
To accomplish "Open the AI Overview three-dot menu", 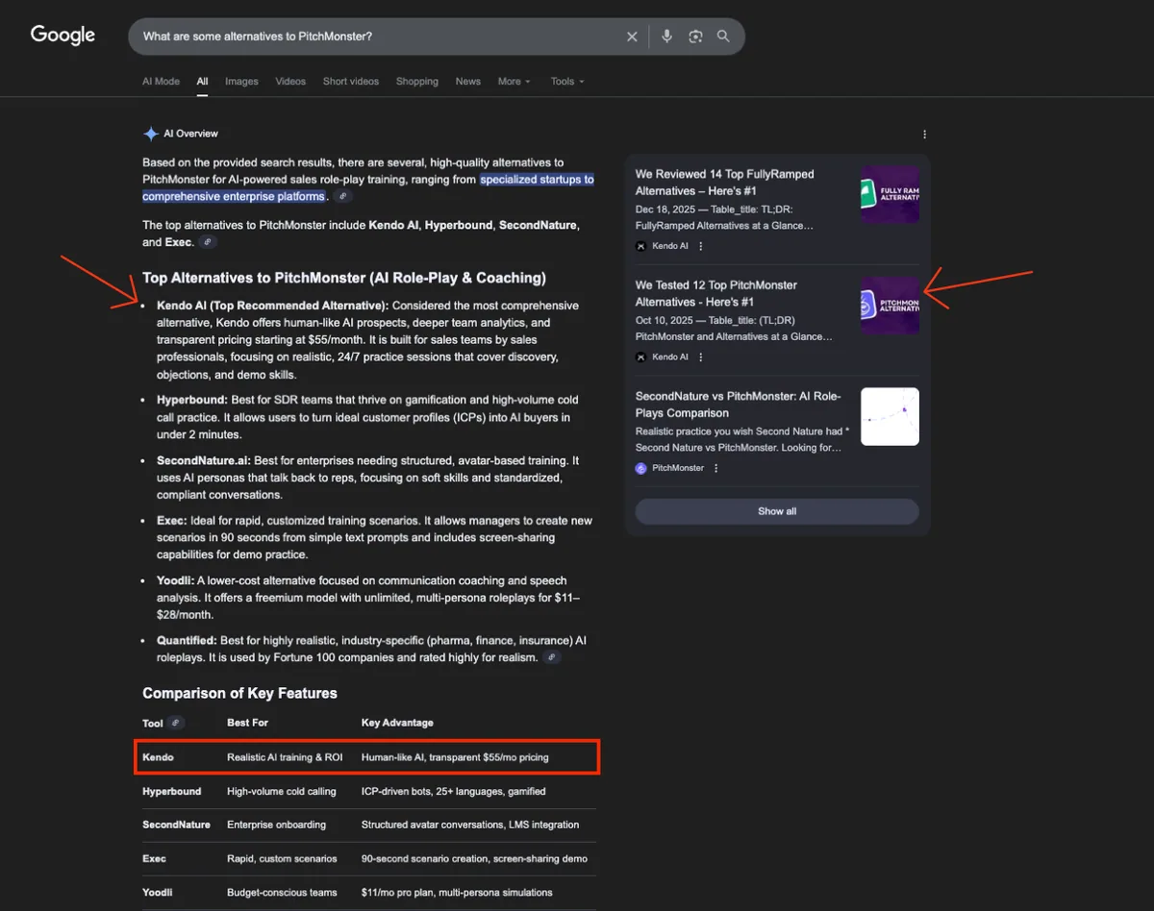I will (x=924, y=135).
